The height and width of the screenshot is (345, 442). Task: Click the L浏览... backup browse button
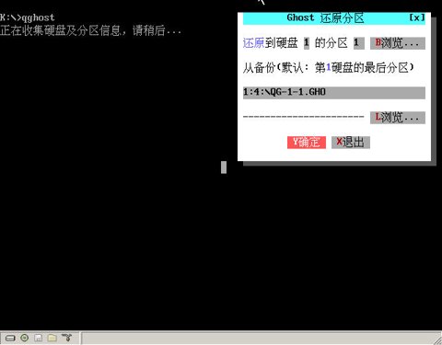click(398, 117)
